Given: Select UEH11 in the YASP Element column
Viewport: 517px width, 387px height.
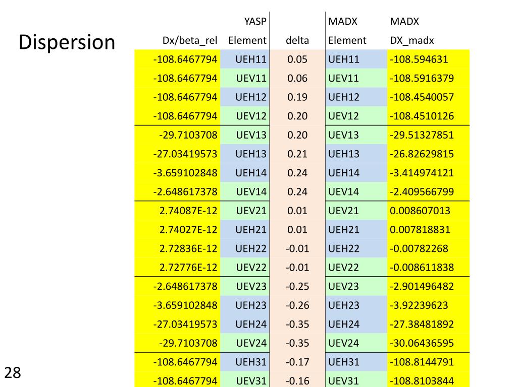Looking at the screenshot, I should 251,59.
